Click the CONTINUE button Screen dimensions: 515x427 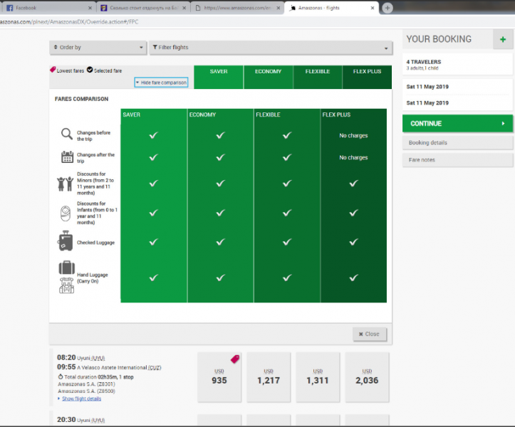pos(457,123)
